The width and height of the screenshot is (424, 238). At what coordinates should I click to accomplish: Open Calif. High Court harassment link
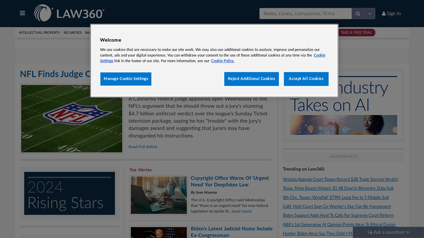[337, 206]
